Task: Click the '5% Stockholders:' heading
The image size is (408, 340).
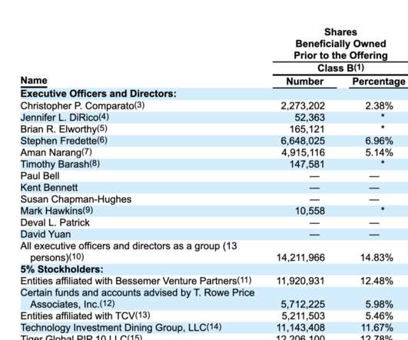Action: pyautogui.click(x=62, y=269)
